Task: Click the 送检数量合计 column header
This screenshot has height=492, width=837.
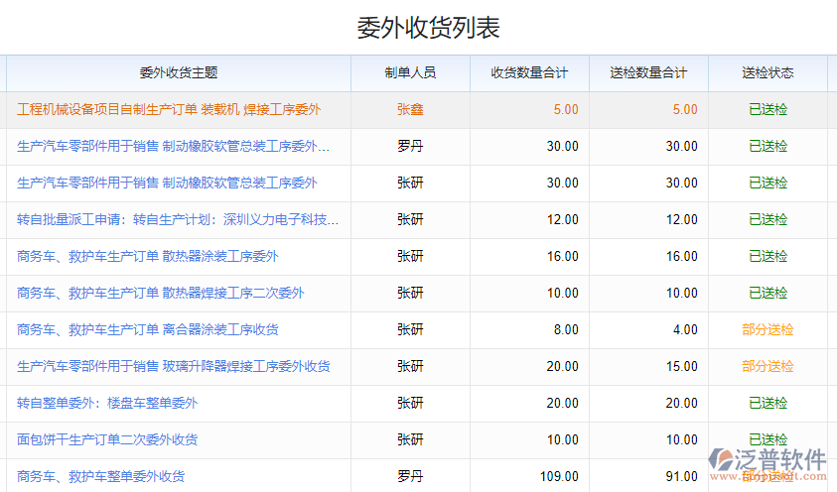Action: pos(648,72)
